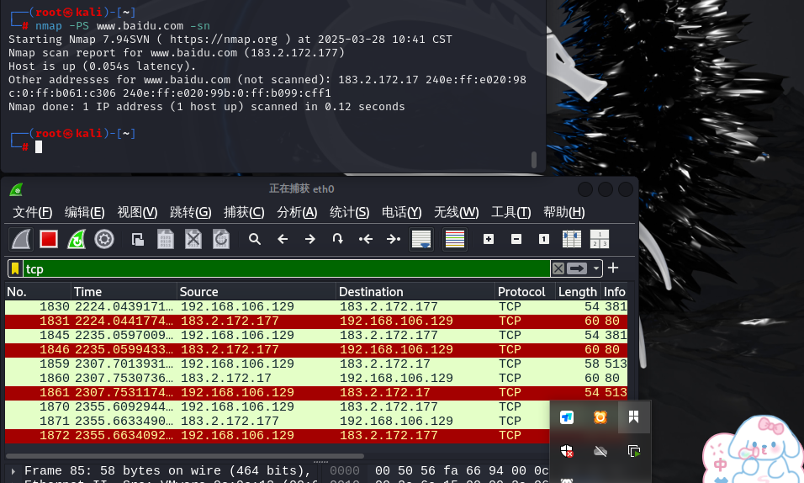
Task: Click the packet list horizontal scrollbar
Action: point(185,456)
